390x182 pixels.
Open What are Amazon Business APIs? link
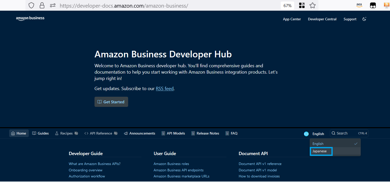(x=95, y=164)
